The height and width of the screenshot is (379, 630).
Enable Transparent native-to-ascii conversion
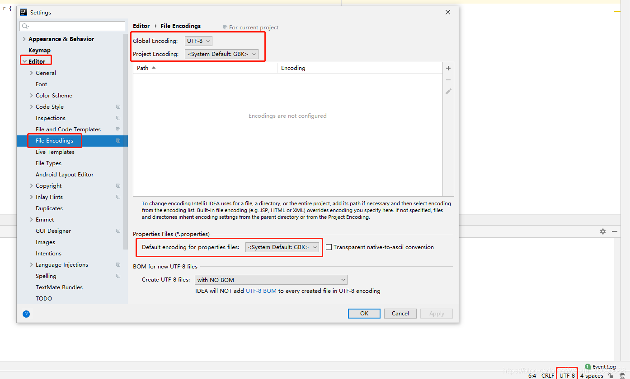coord(329,247)
